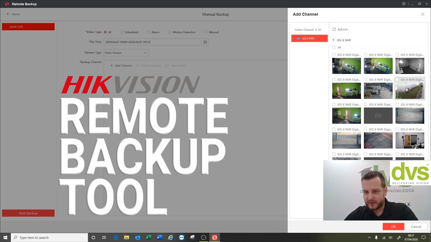This screenshot has width=431, height=242.
Task: Click the microphone tray icon
Action: click(x=376, y=238)
